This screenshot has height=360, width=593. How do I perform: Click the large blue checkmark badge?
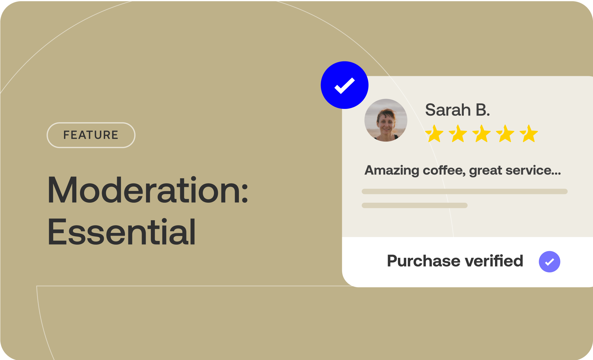tap(344, 85)
